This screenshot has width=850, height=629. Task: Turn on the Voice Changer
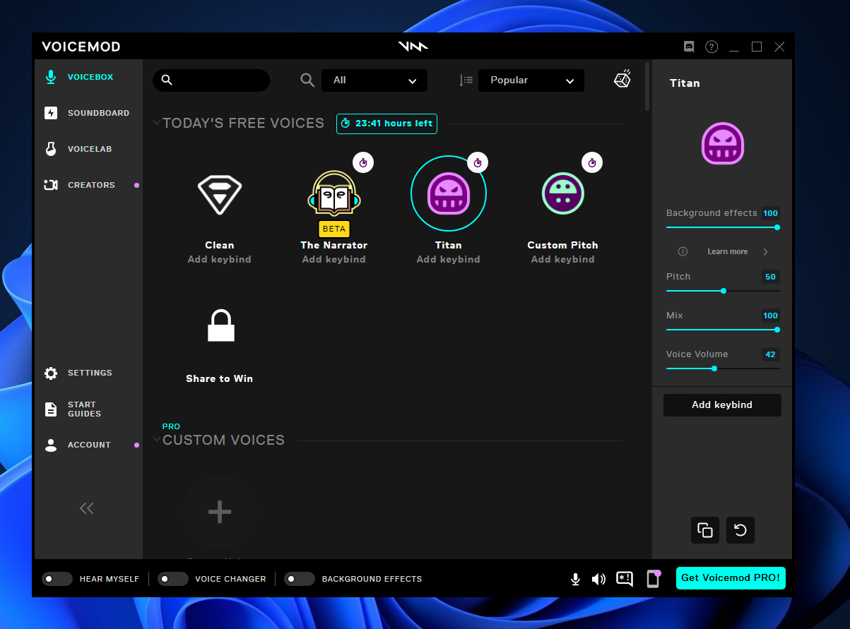coord(173,579)
